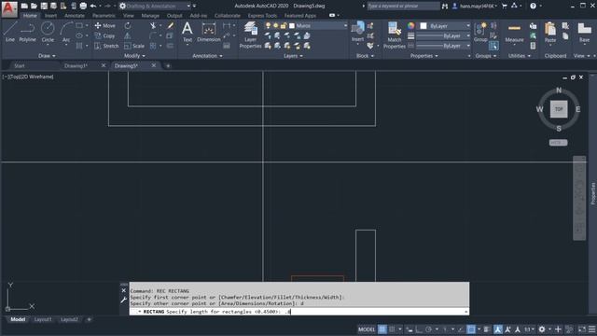The height and width of the screenshot is (336, 597).
Task: Open the Start tab
Action: click(19, 65)
